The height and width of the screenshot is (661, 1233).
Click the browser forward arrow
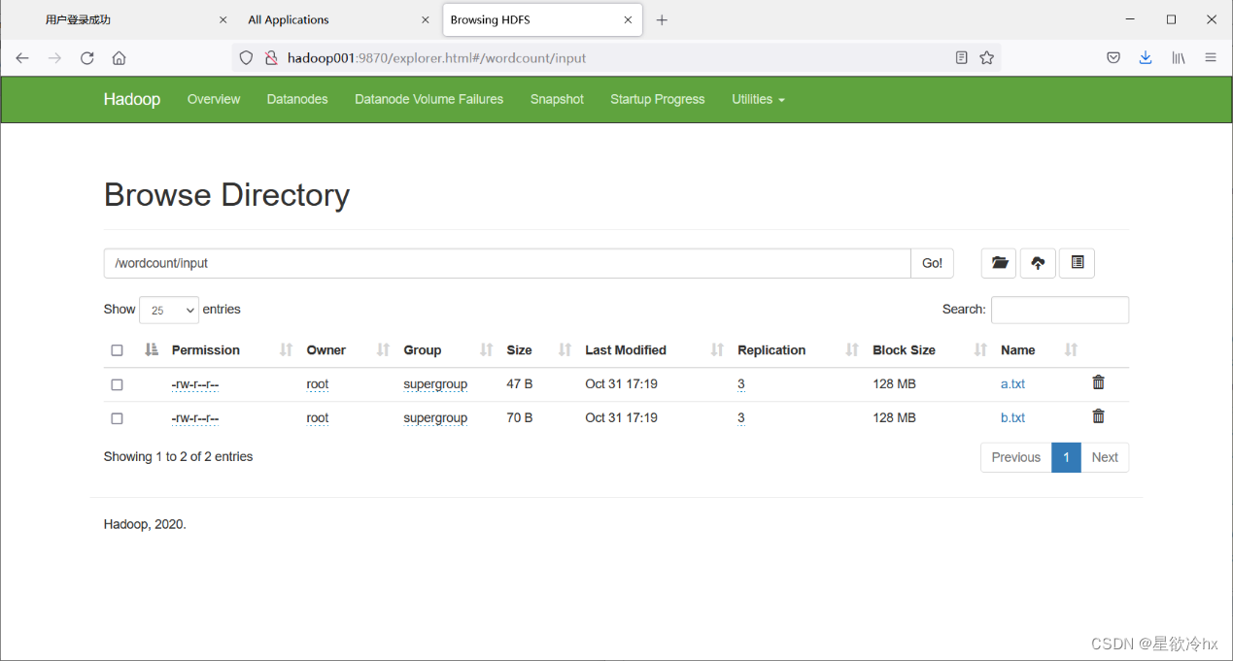click(54, 58)
